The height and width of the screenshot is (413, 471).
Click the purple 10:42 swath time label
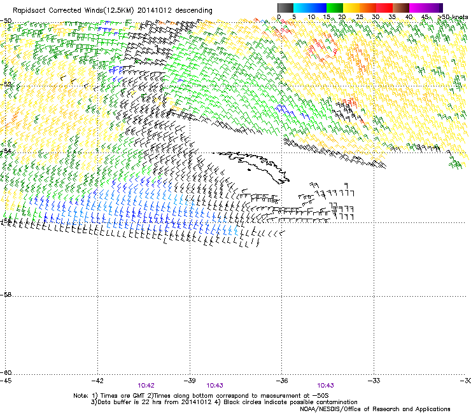146,386
